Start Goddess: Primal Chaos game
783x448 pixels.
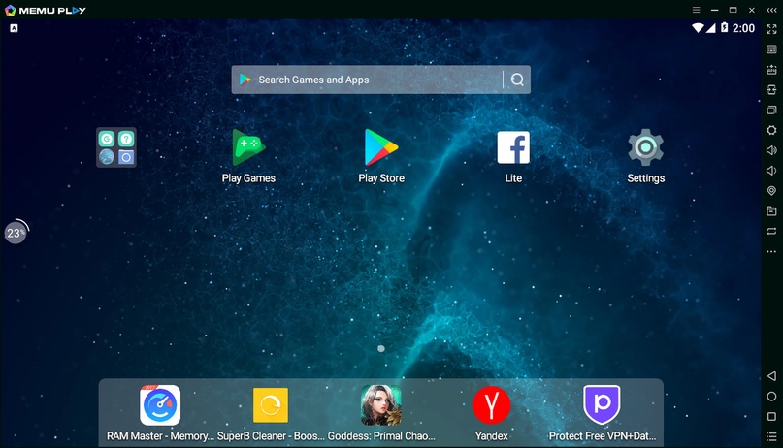pos(381,405)
